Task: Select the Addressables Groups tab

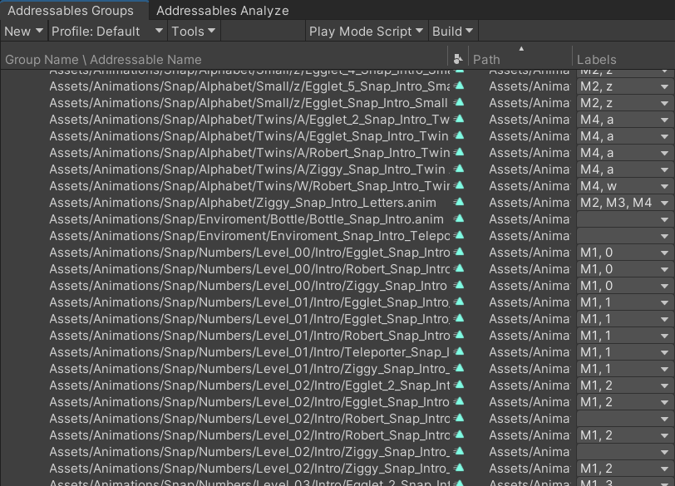Action: (71, 11)
